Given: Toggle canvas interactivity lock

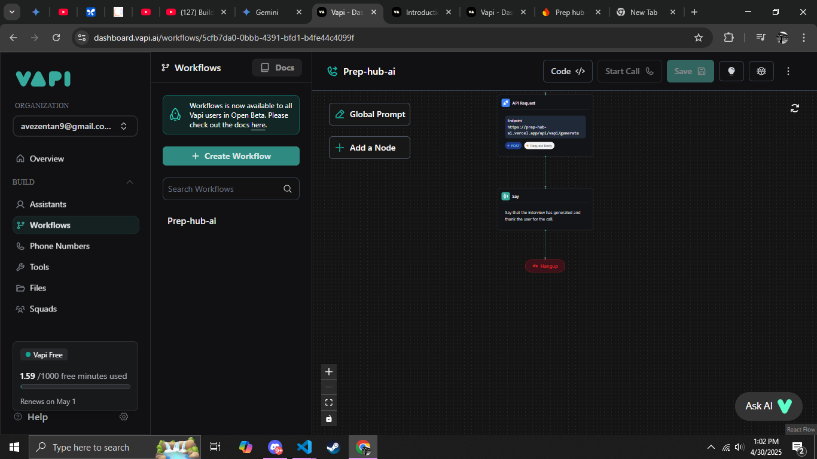Looking at the screenshot, I should coord(328,418).
